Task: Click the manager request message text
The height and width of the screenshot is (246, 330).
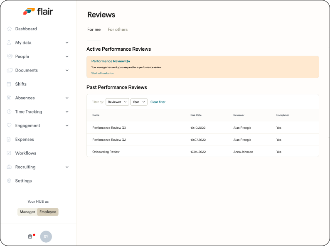Action: (126, 67)
